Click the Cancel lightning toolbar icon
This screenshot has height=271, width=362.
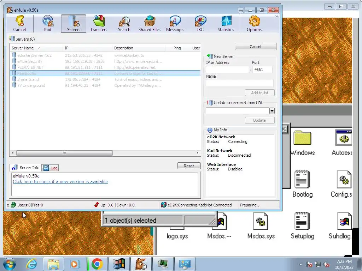point(19,24)
